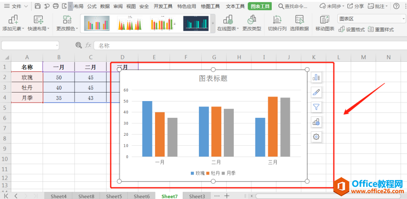Image resolution: width=407 pixels, height=199 pixels.
Task: Select the triangular cone chart style thumbnail
Action: (x=130, y=23)
